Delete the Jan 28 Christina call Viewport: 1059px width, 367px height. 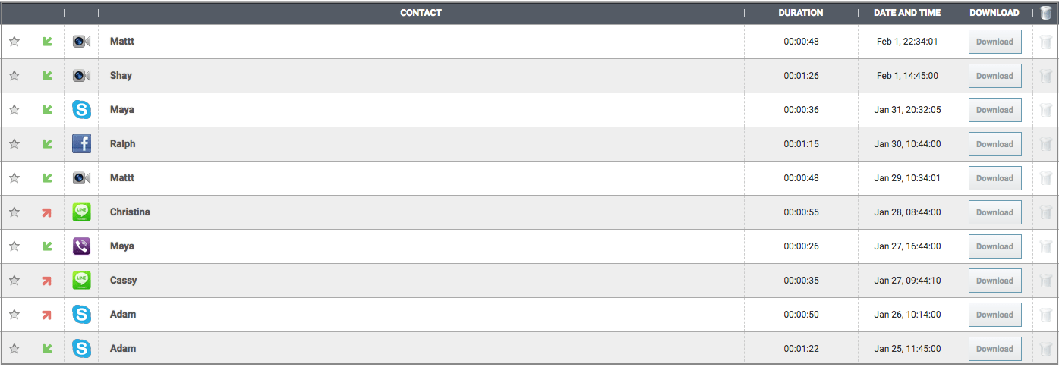1046,212
